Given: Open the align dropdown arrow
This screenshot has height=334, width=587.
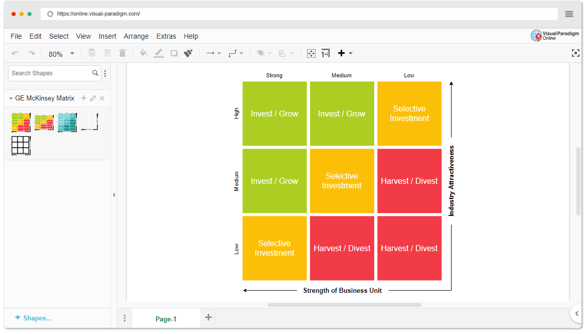Looking at the screenshot, I should tap(292, 54).
